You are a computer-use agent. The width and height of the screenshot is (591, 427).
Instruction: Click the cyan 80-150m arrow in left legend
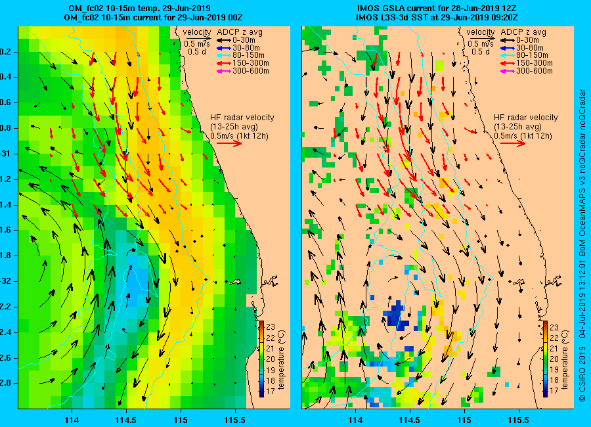click(x=223, y=55)
